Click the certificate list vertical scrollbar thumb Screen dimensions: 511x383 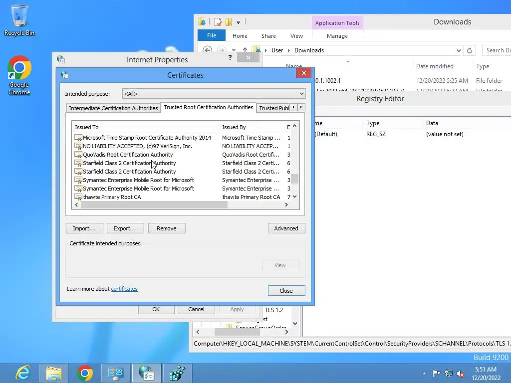coord(294,179)
